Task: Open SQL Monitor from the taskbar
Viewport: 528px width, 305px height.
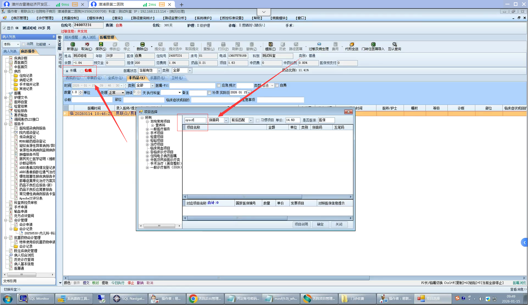Action: point(35,299)
